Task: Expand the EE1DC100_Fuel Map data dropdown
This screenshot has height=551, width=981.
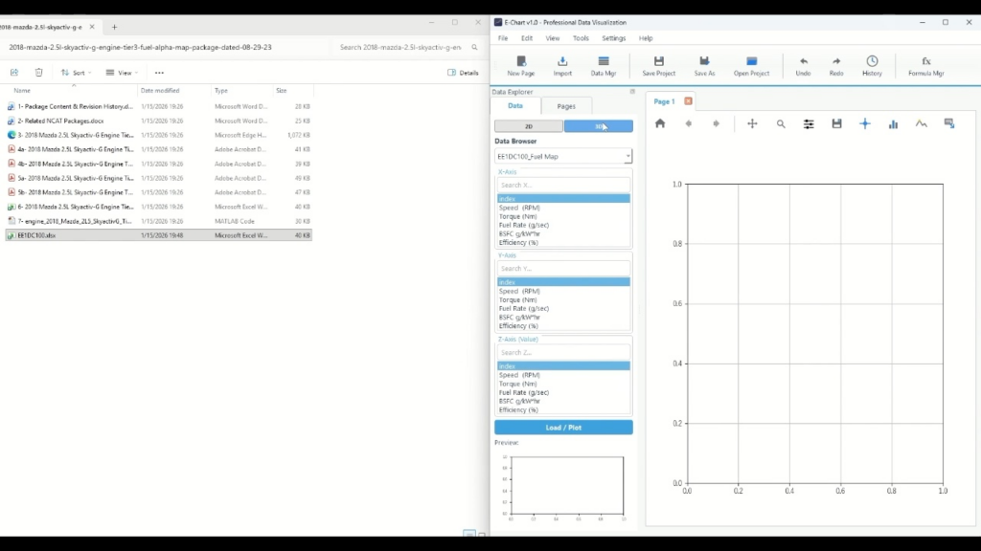Action: click(563, 156)
